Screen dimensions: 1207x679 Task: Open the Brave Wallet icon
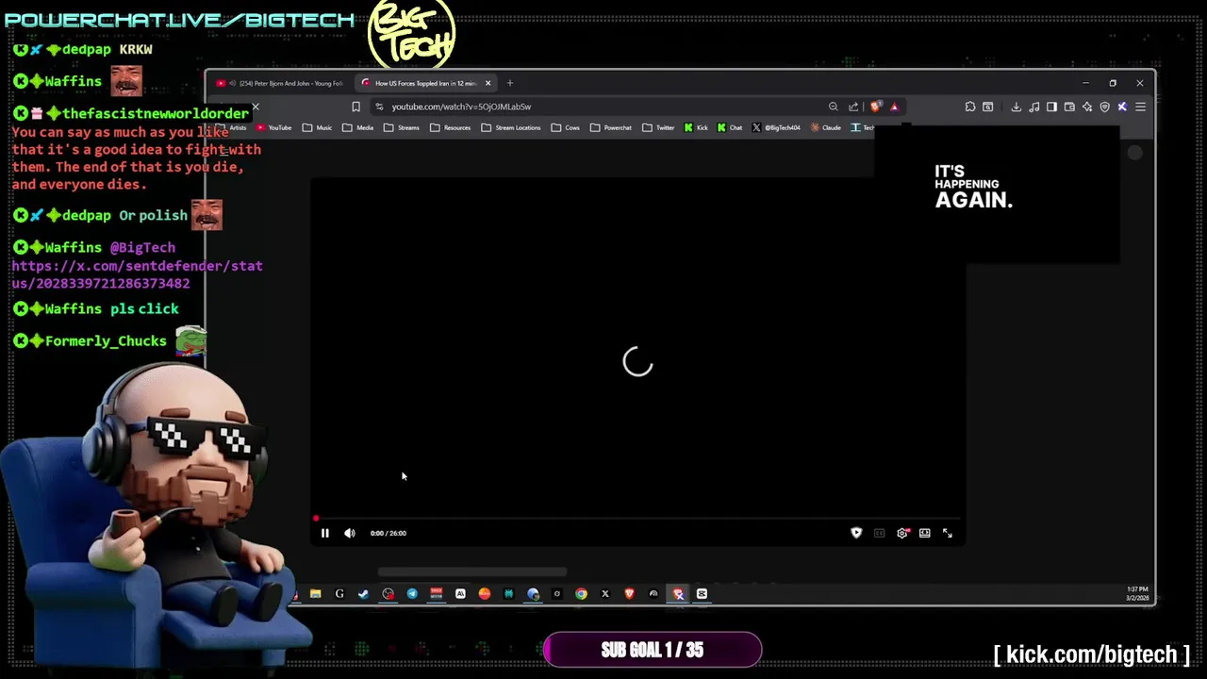coord(1069,107)
